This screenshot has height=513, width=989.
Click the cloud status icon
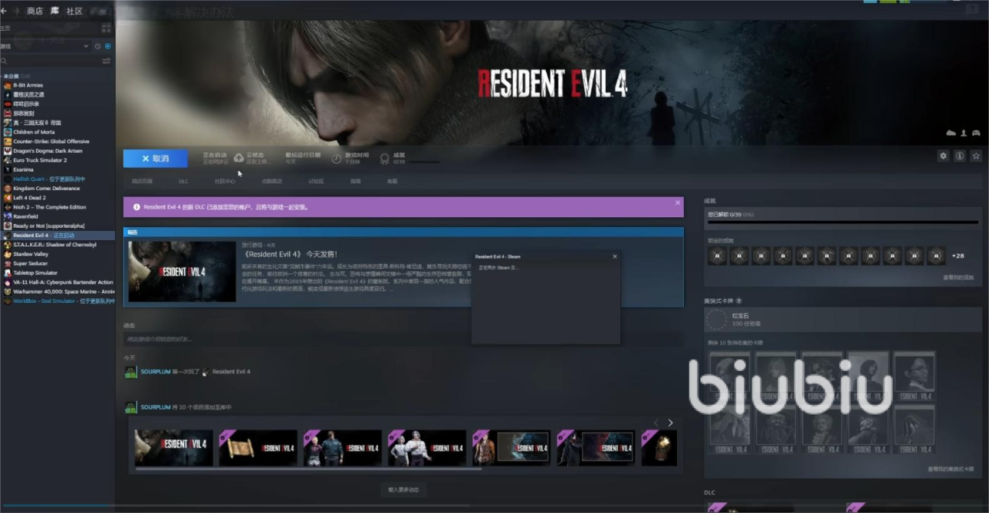(x=239, y=158)
